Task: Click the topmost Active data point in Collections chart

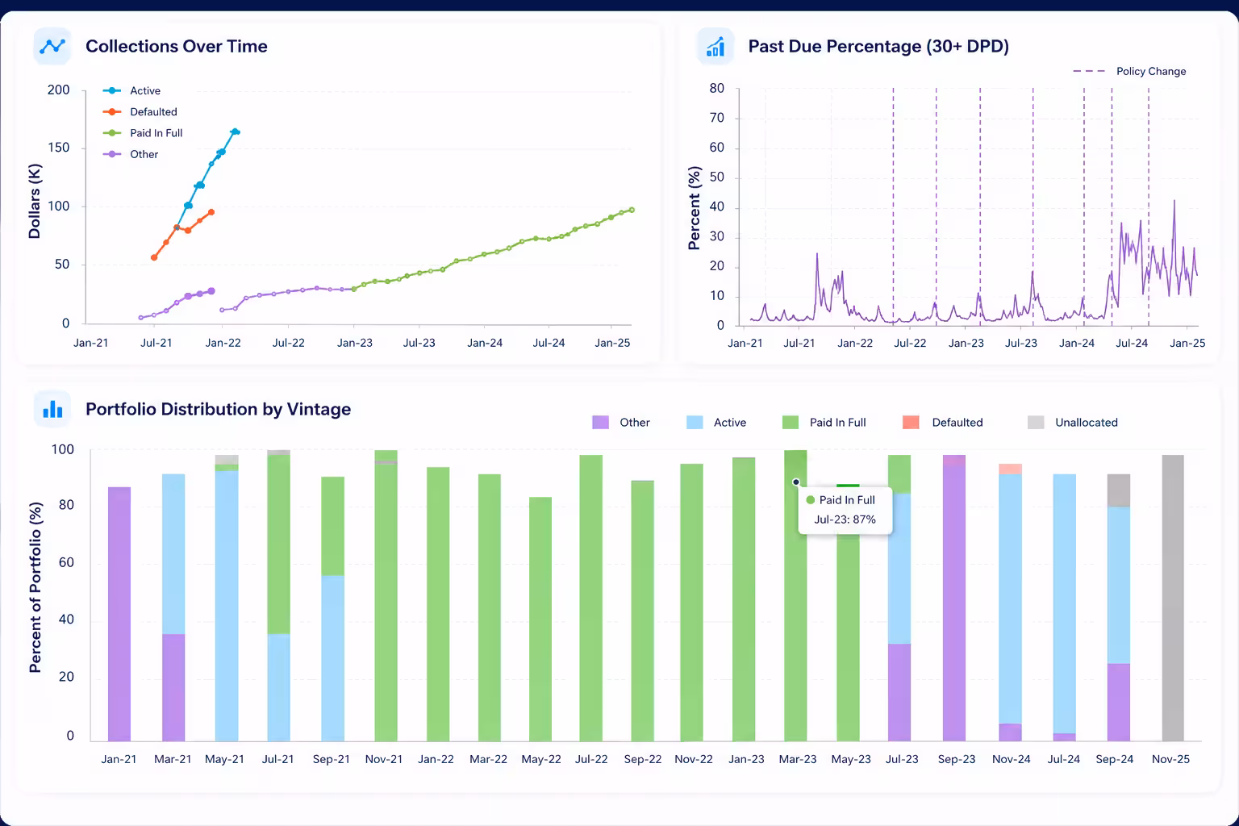Action: pos(235,131)
